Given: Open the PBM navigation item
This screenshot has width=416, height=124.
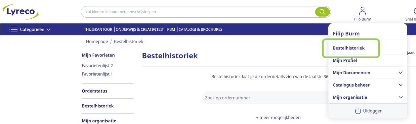Looking at the screenshot, I should [x=171, y=29].
